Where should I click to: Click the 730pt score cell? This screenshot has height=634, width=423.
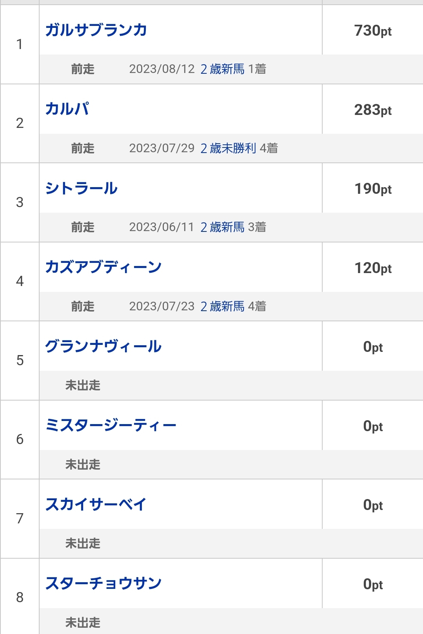click(x=373, y=31)
